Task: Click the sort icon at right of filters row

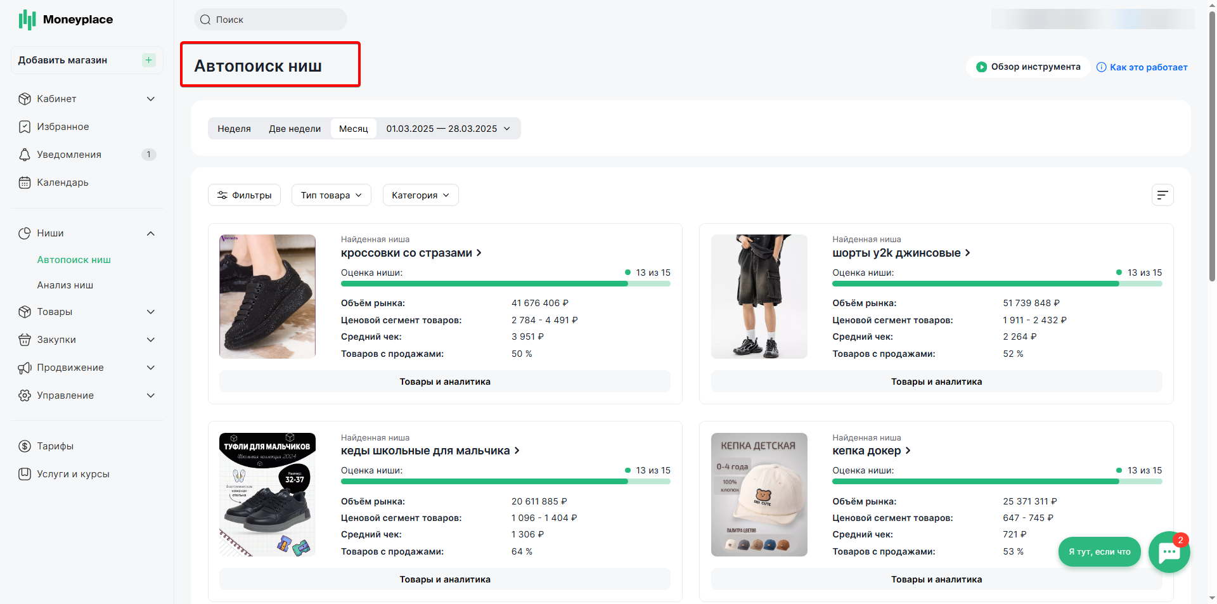Action: point(1162,195)
